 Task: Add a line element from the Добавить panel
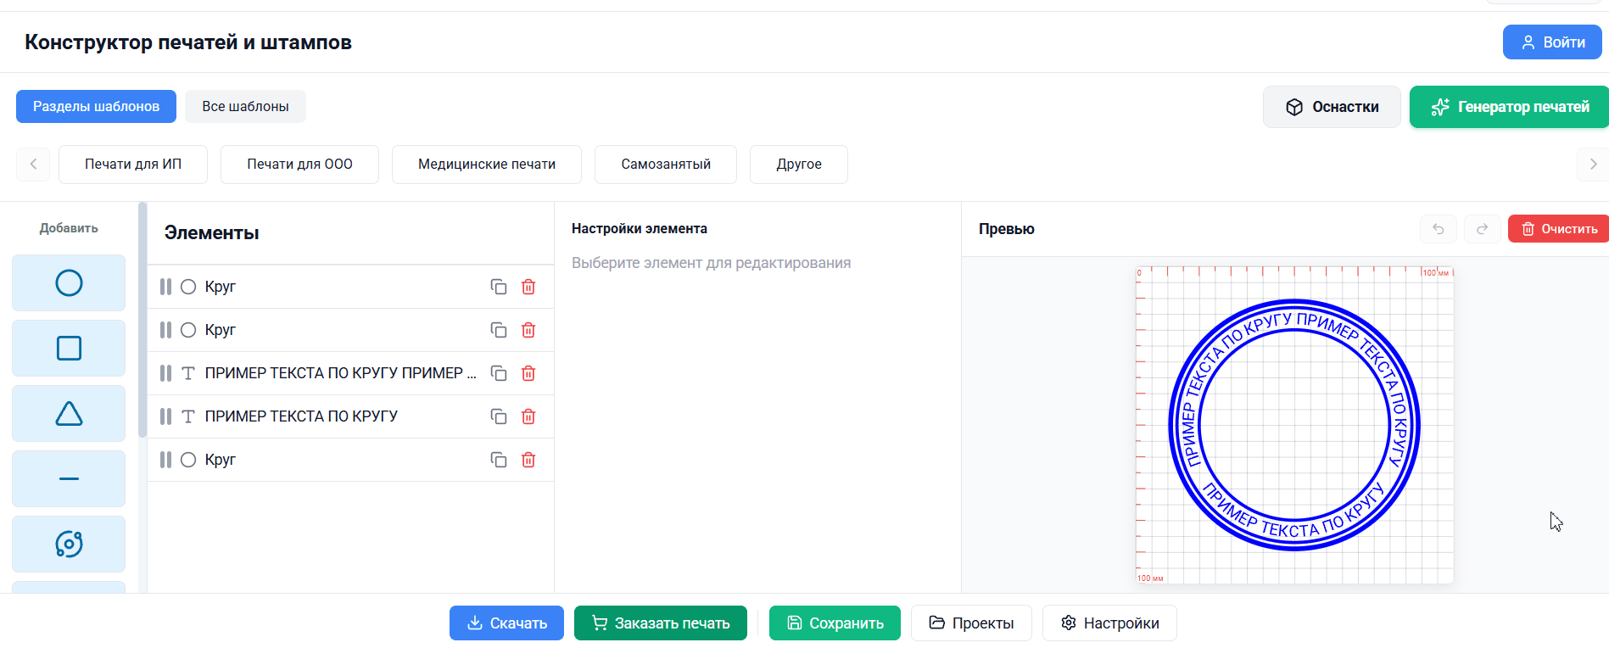click(69, 478)
